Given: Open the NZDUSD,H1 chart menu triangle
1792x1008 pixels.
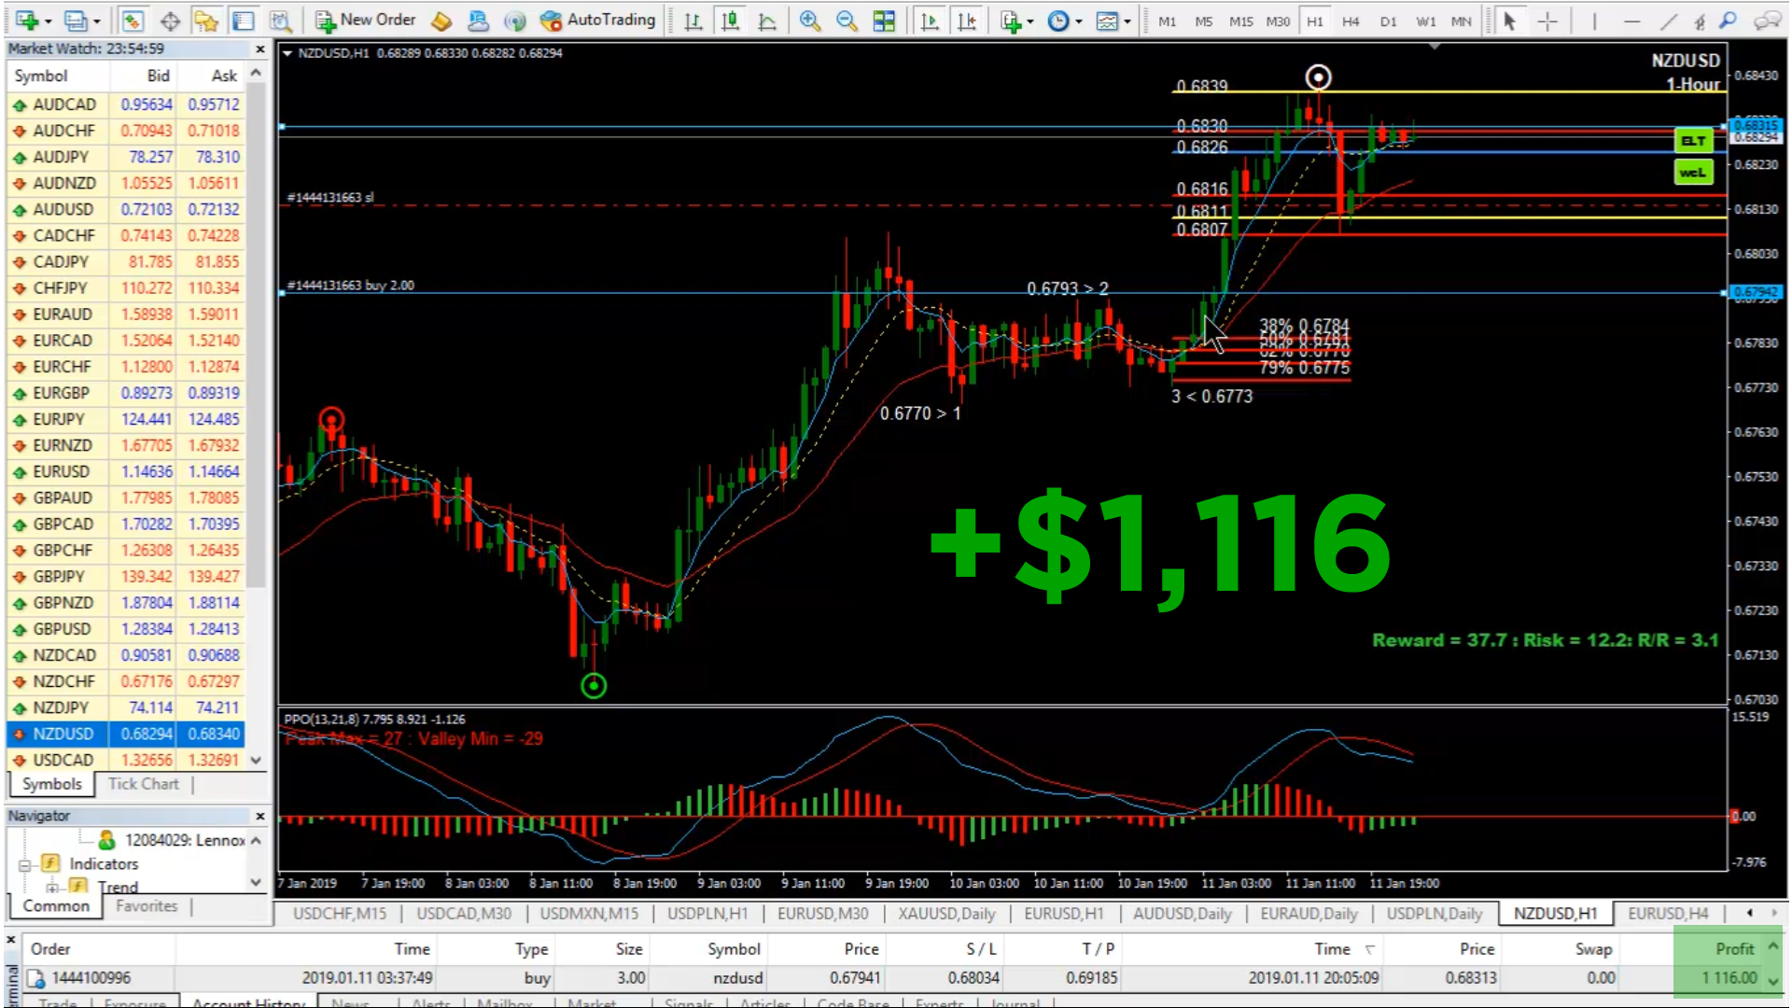Looking at the screenshot, I should pyautogui.click(x=287, y=53).
